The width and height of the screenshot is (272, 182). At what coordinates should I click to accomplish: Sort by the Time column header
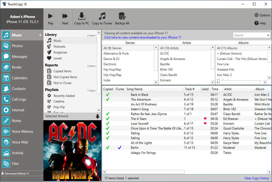coord(216,89)
